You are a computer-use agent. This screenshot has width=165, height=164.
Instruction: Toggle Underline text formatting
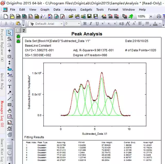click(97, 24)
